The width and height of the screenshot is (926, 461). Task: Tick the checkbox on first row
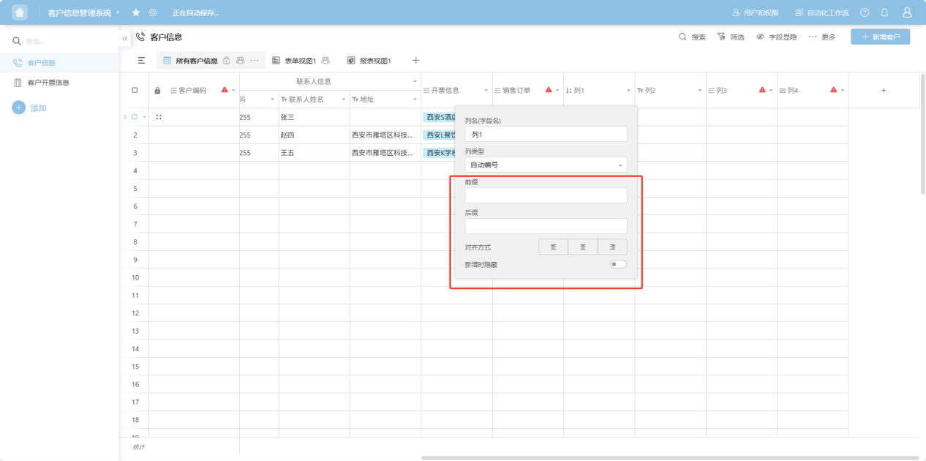135,117
